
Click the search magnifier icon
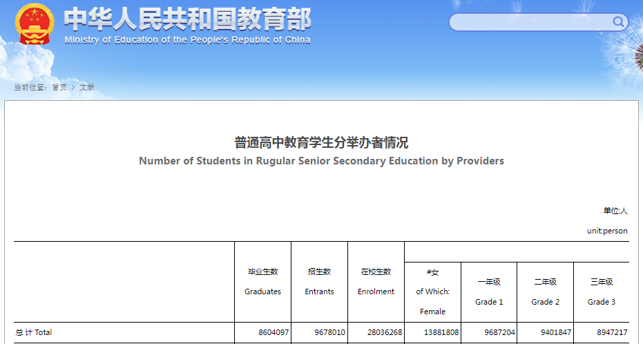[618, 22]
